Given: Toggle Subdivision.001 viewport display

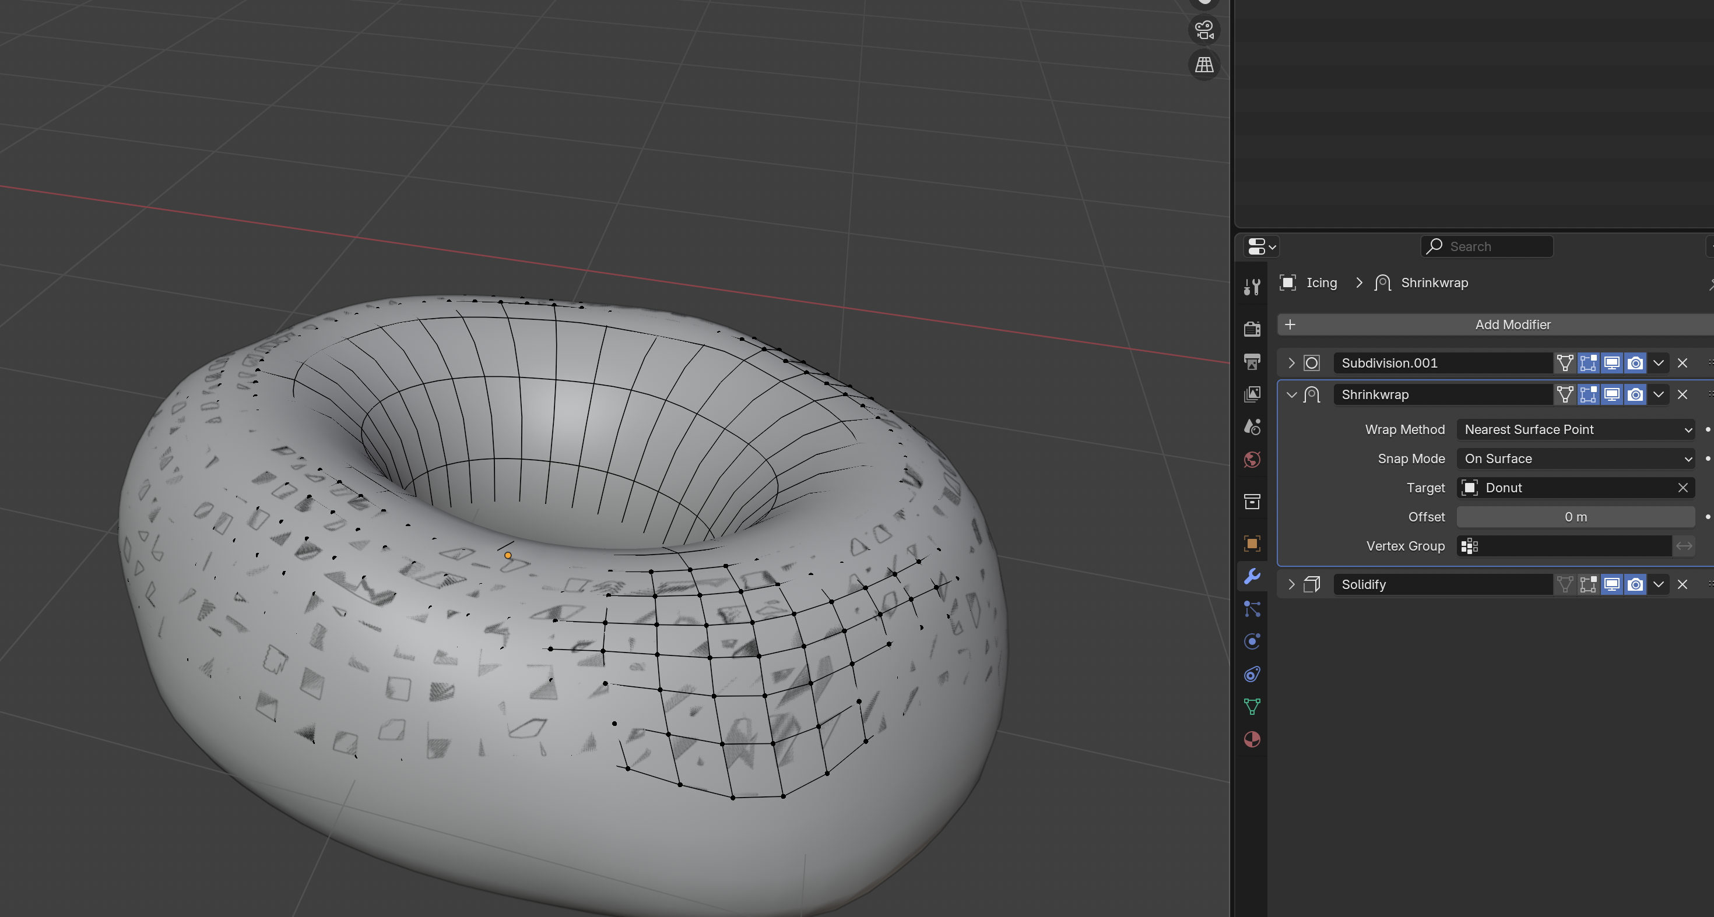Looking at the screenshot, I should click(1611, 363).
